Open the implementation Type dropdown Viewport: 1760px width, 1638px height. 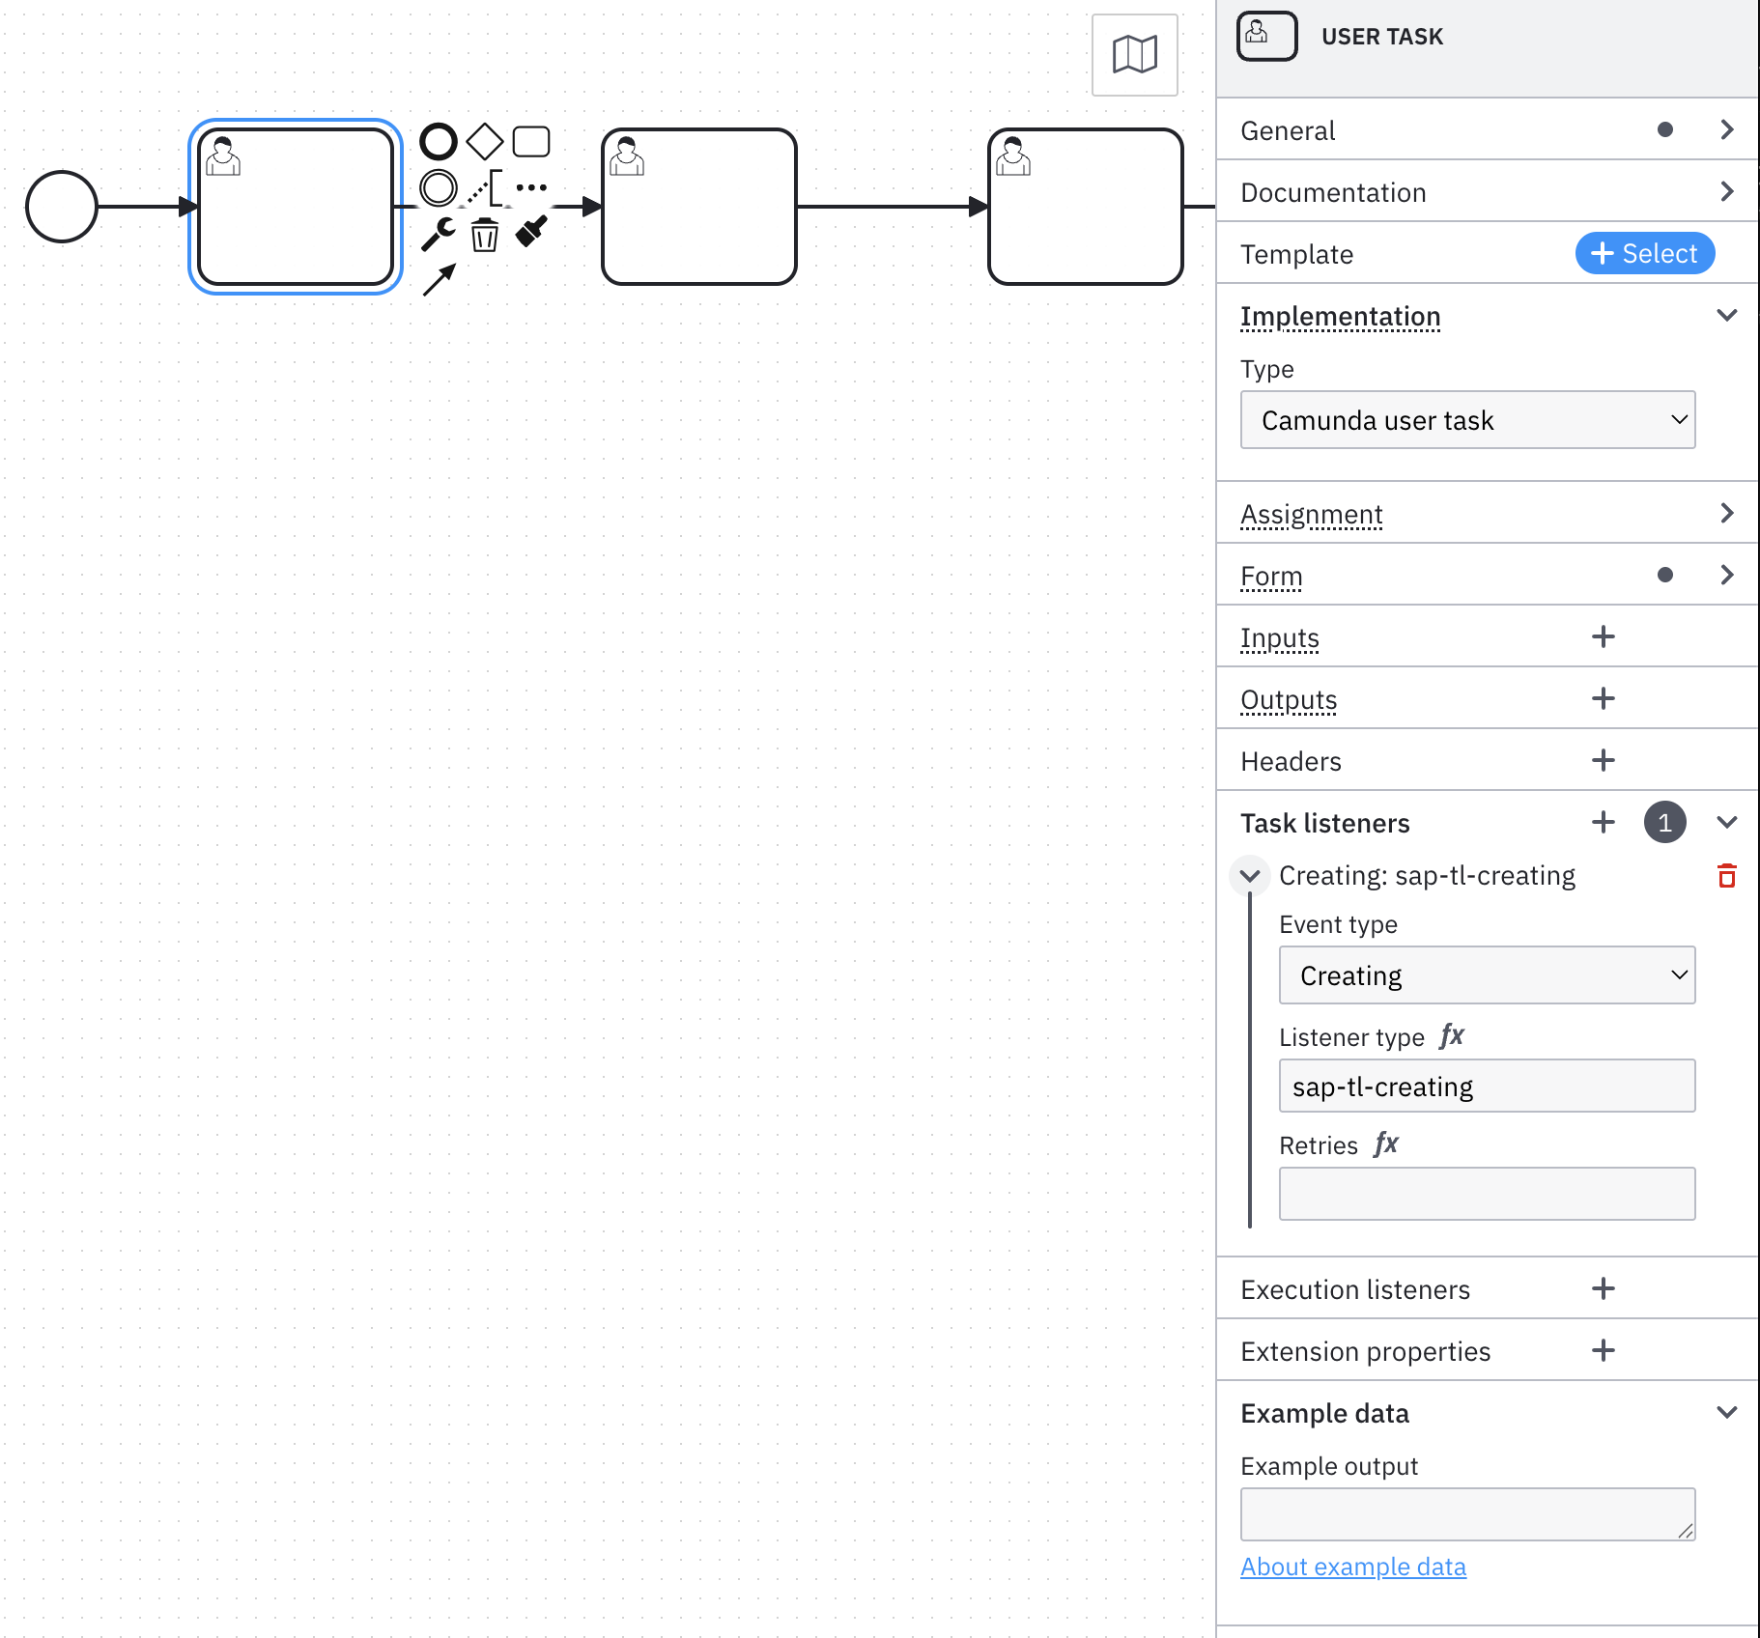[x=1467, y=420]
